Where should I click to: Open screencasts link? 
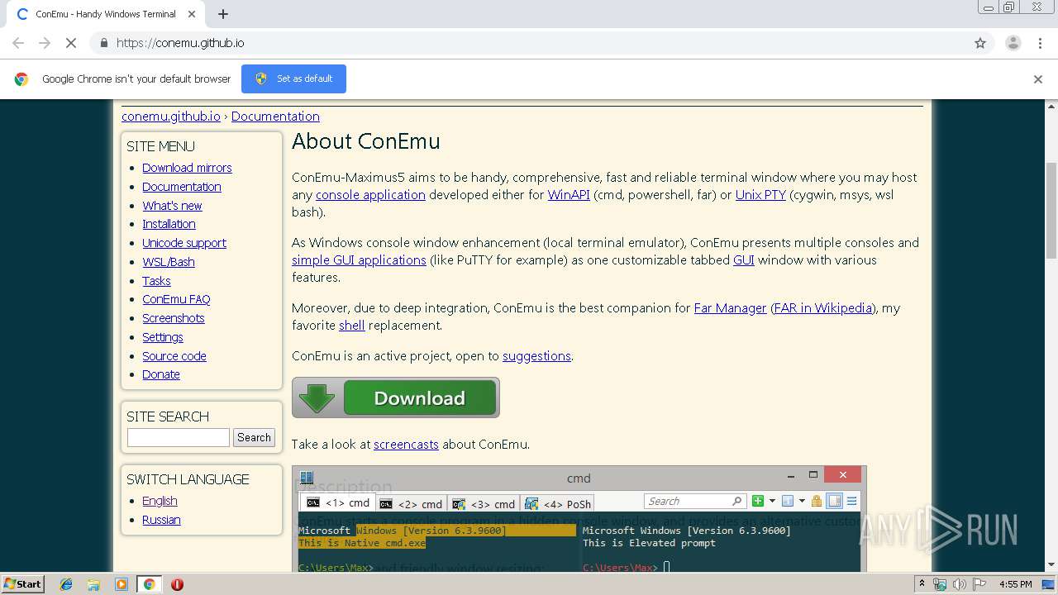pos(406,445)
